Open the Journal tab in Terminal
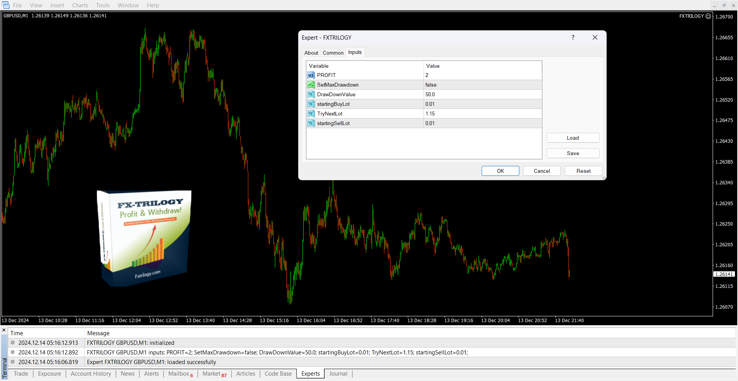The height and width of the screenshot is (381, 738). (338, 374)
